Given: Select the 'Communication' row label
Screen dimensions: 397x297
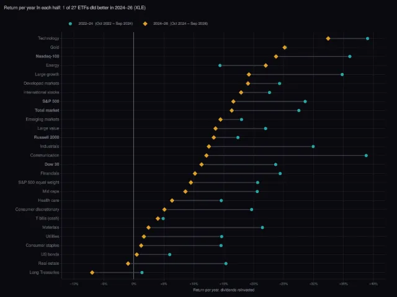Looking at the screenshot, I should tap(45, 155).
